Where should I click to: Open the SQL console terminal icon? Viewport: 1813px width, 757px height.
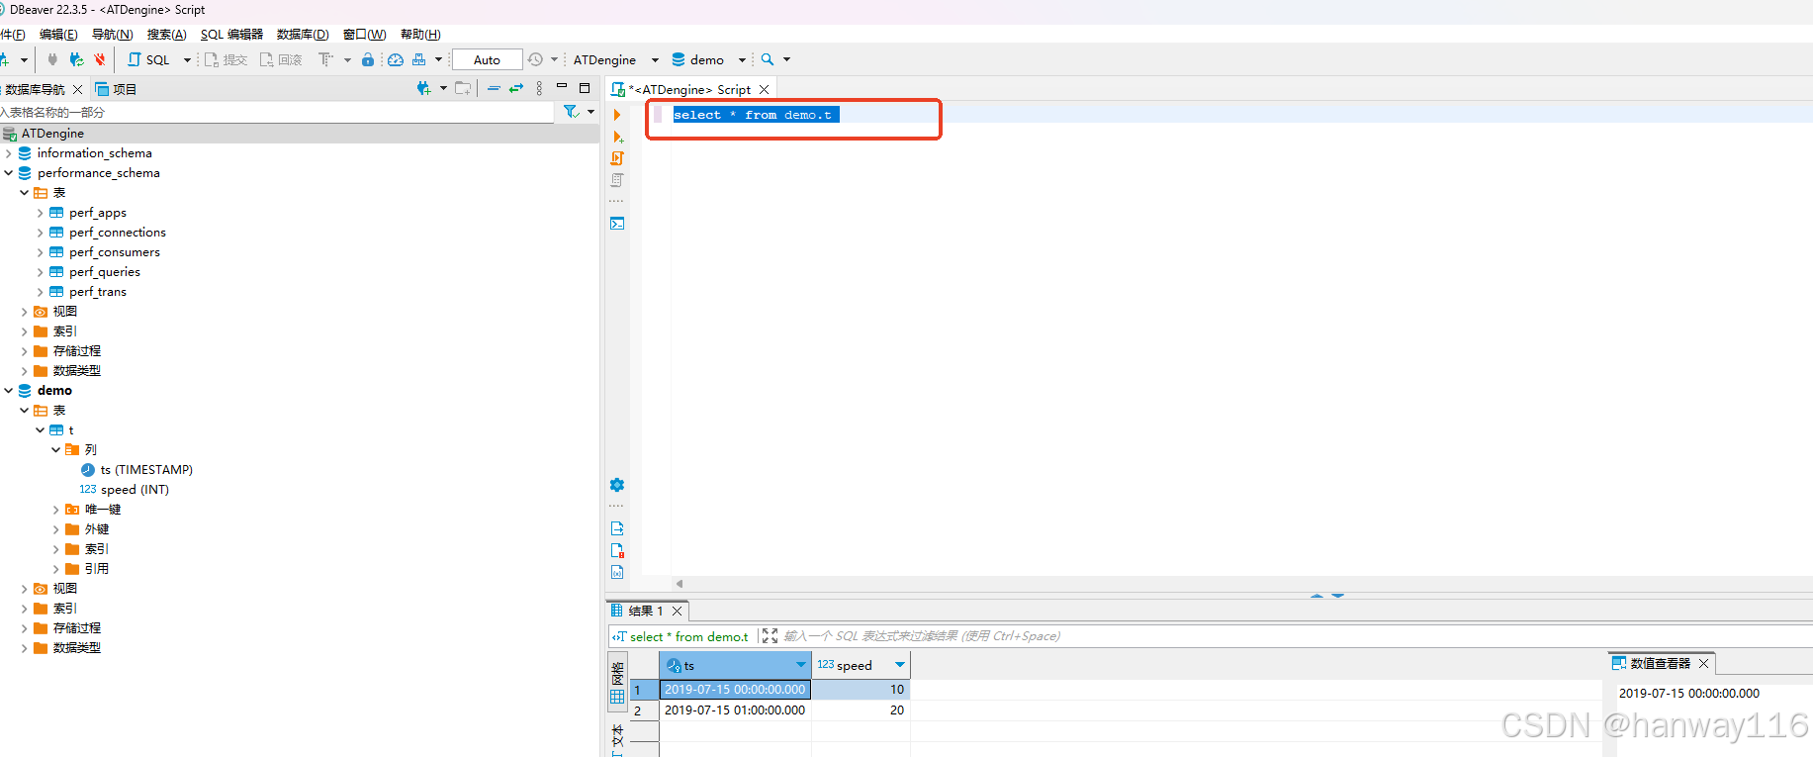[617, 224]
